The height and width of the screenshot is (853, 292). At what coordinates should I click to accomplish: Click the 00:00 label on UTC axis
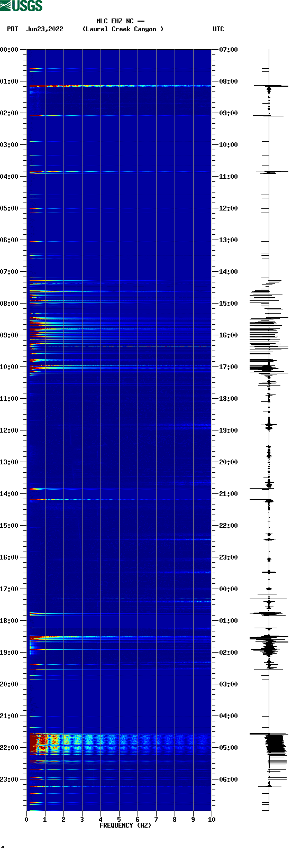point(229,589)
